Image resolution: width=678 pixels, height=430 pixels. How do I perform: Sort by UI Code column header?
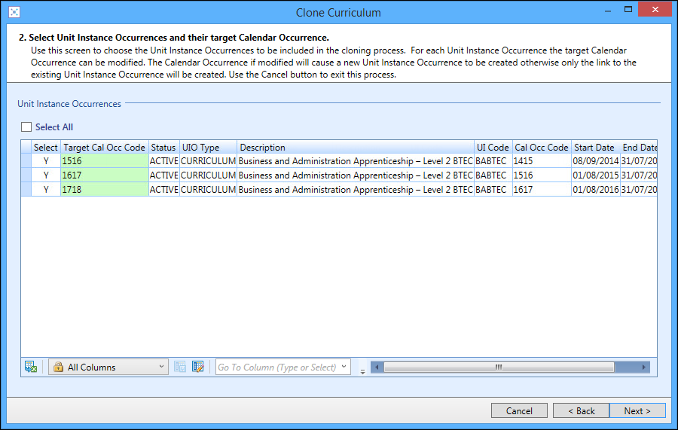pyautogui.click(x=493, y=148)
